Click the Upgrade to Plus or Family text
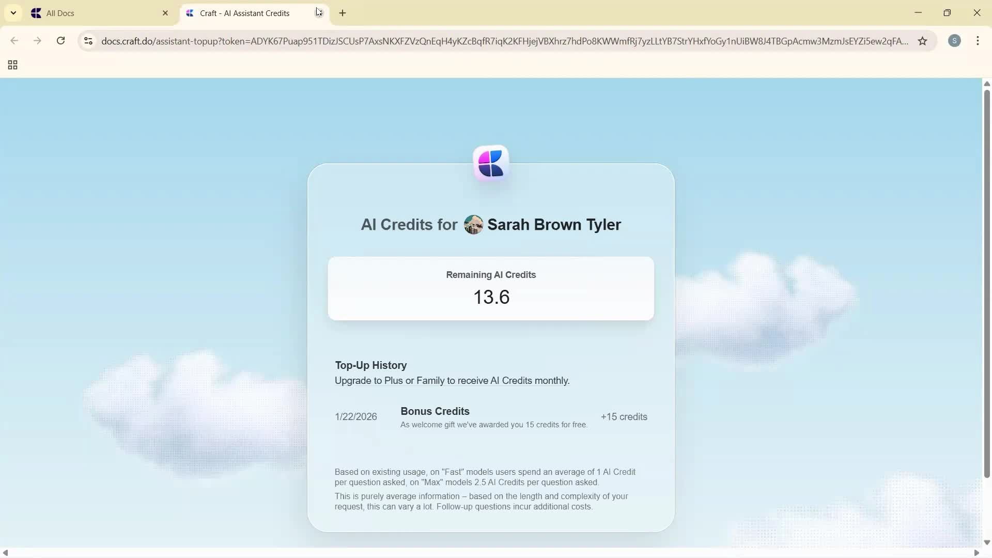This screenshot has height=558, width=992. (x=452, y=381)
